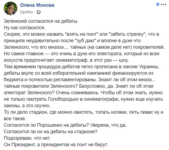Open the three-dots post options menu
The image size is (169, 150).
(x=163, y=5)
